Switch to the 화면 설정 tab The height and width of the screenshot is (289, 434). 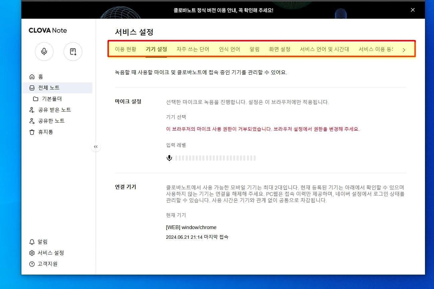click(x=279, y=49)
